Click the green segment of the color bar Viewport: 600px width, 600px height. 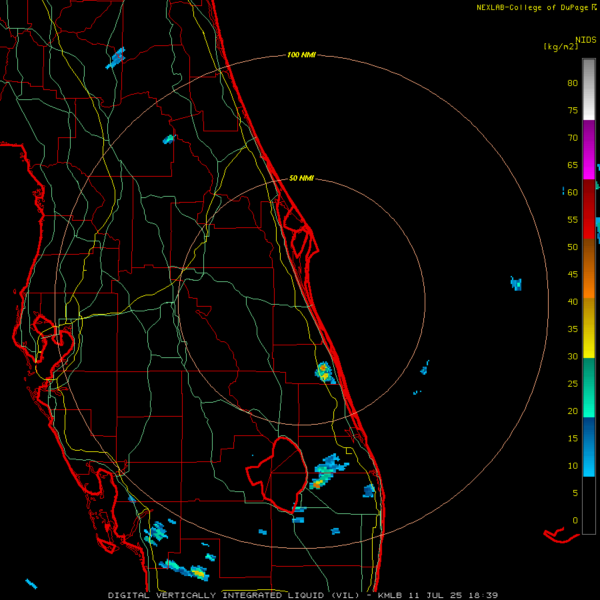coord(589,387)
